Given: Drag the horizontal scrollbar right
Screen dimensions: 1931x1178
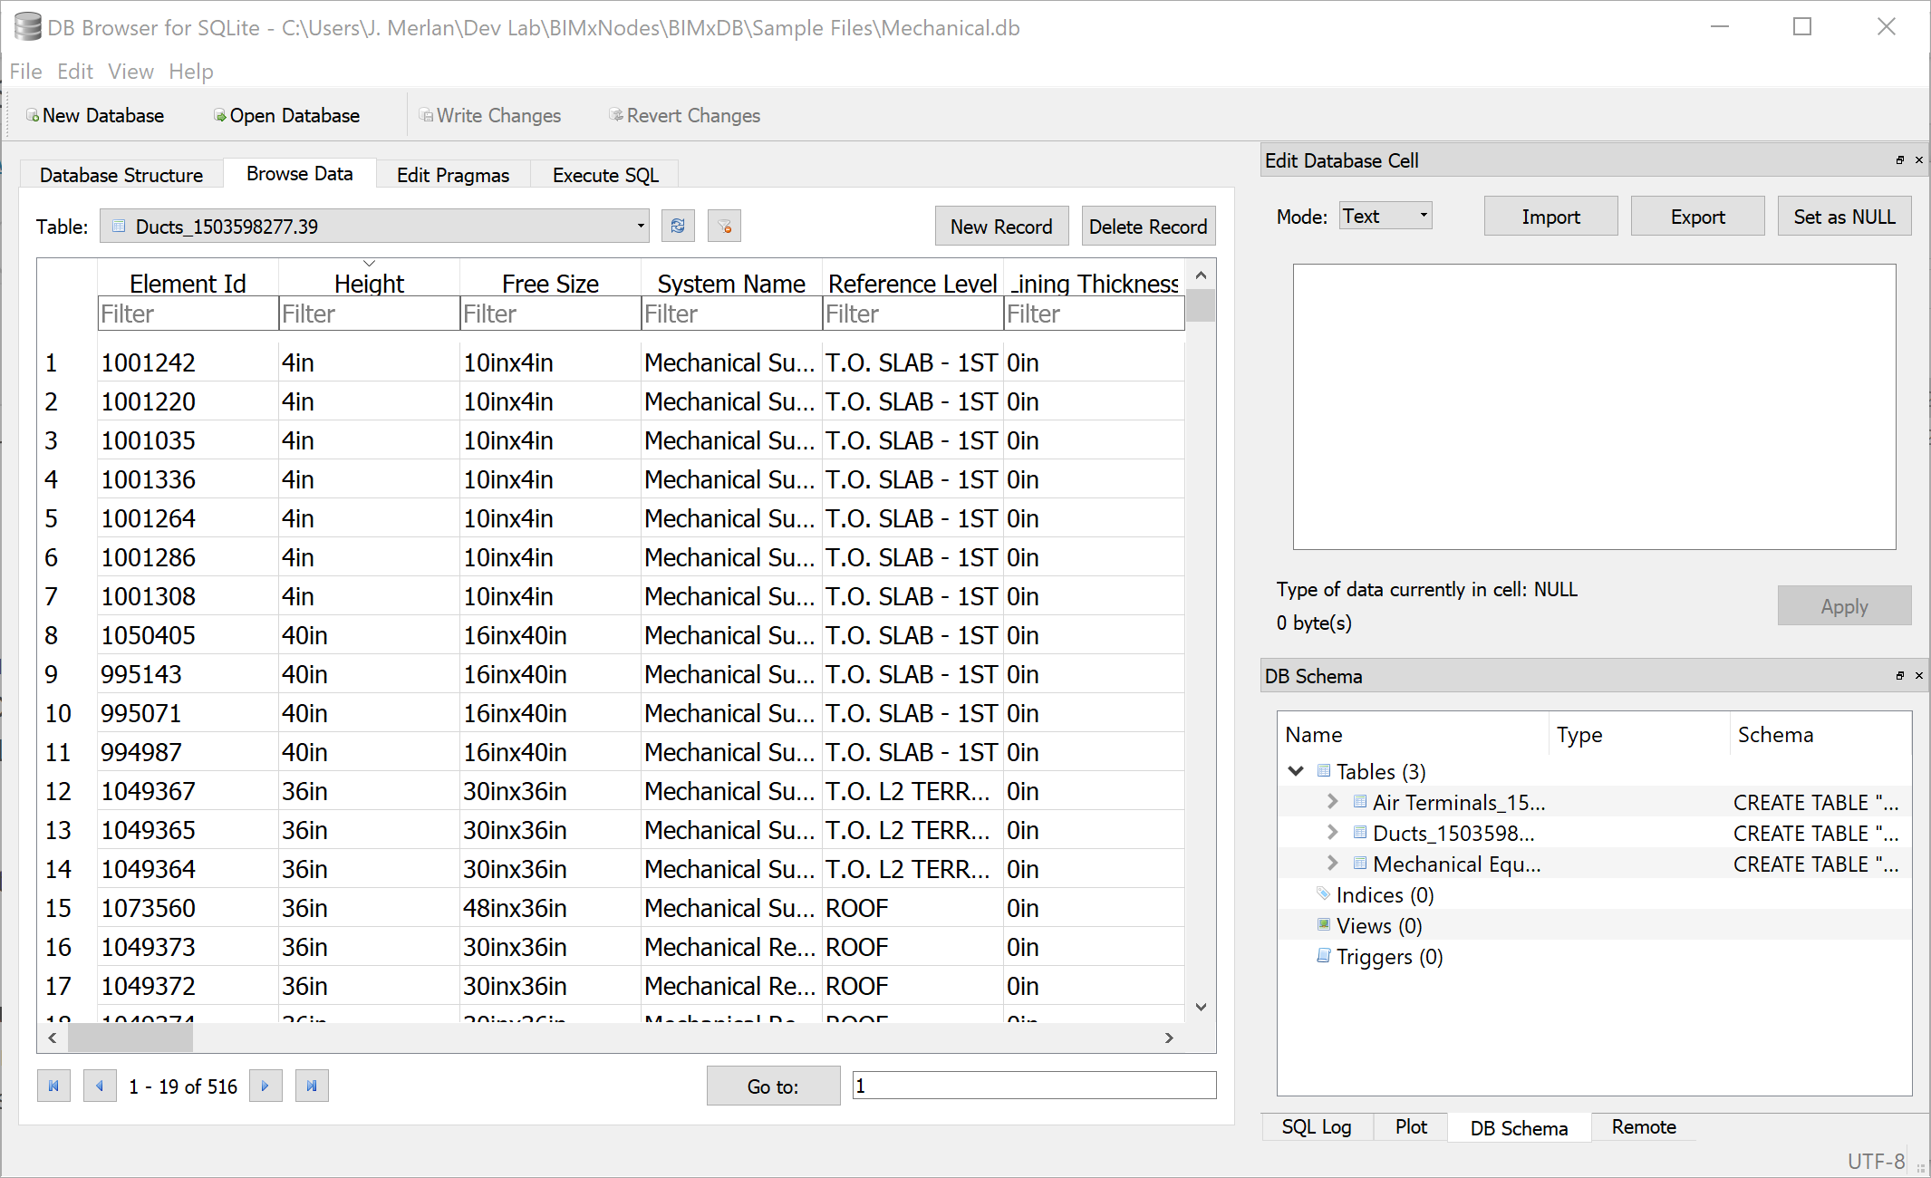Looking at the screenshot, I should pos(1170,1040).
